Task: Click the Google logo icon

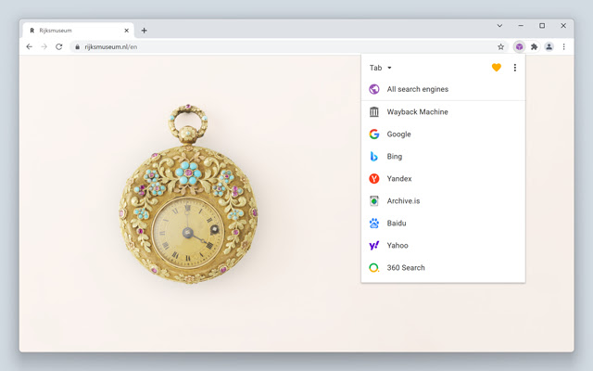Action: (374, 134)
